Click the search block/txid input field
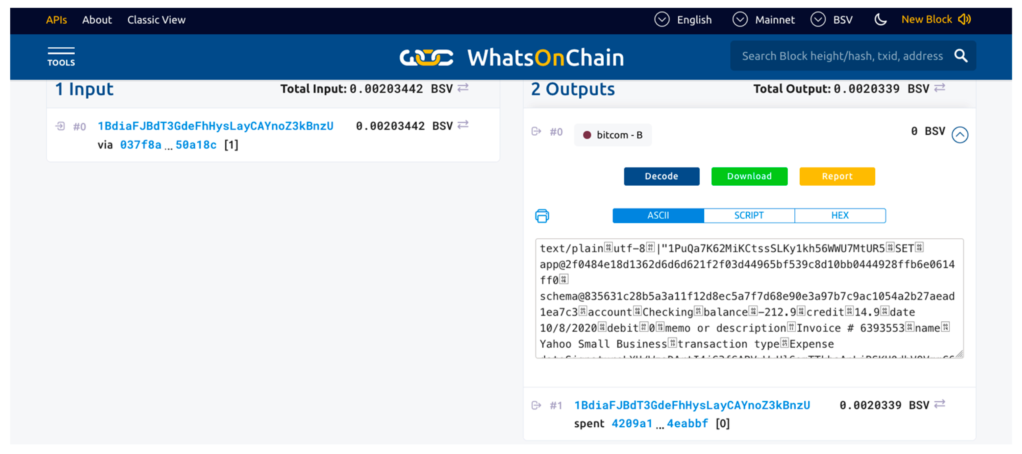This screenshot has height=454, width=1022. tap(842, 56)
